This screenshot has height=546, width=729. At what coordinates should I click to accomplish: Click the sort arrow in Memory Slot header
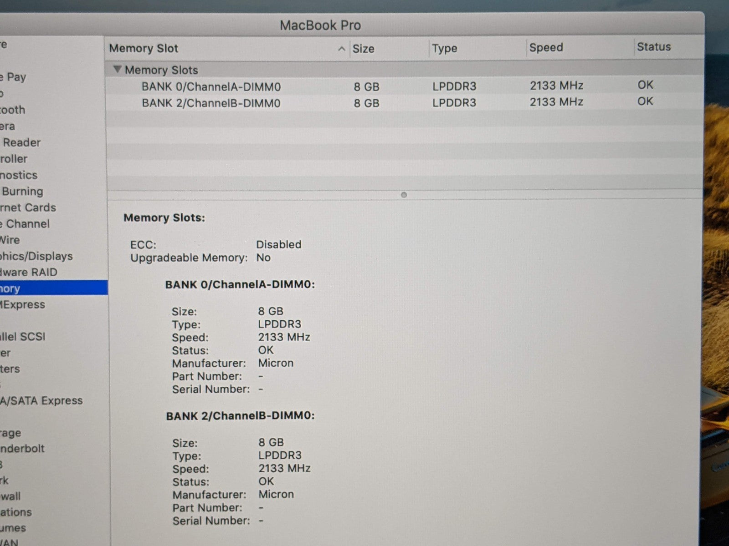[341, 49]
